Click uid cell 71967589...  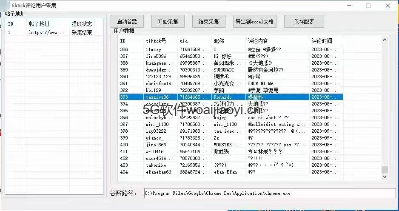point(194,49)
